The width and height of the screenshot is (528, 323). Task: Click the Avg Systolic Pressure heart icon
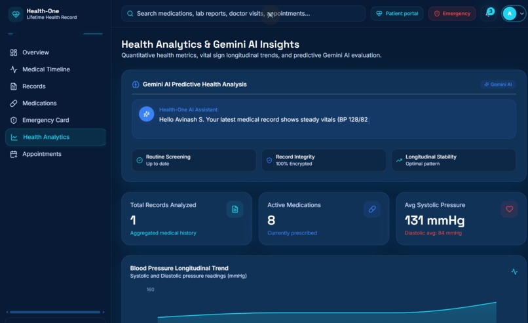pos(510,209)
